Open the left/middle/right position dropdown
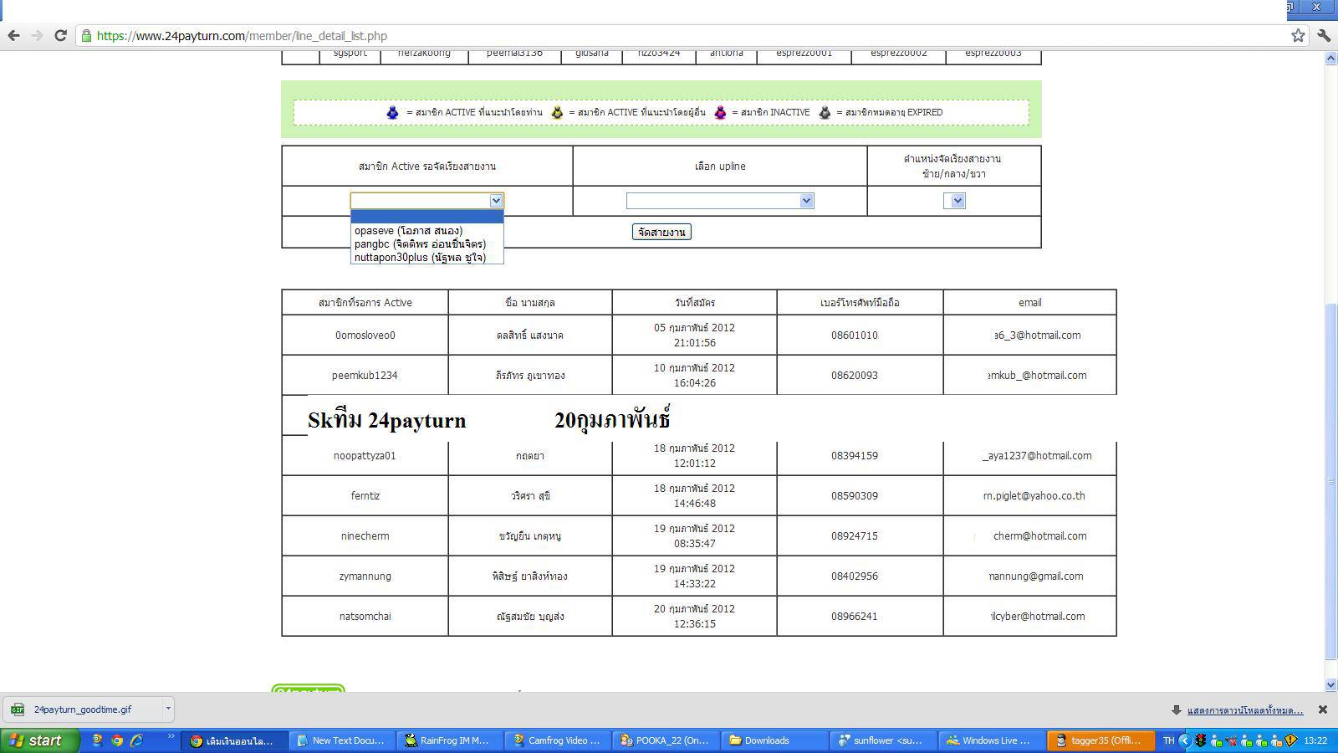Screen dimensions: 1338x753 [x=954, y=201]
